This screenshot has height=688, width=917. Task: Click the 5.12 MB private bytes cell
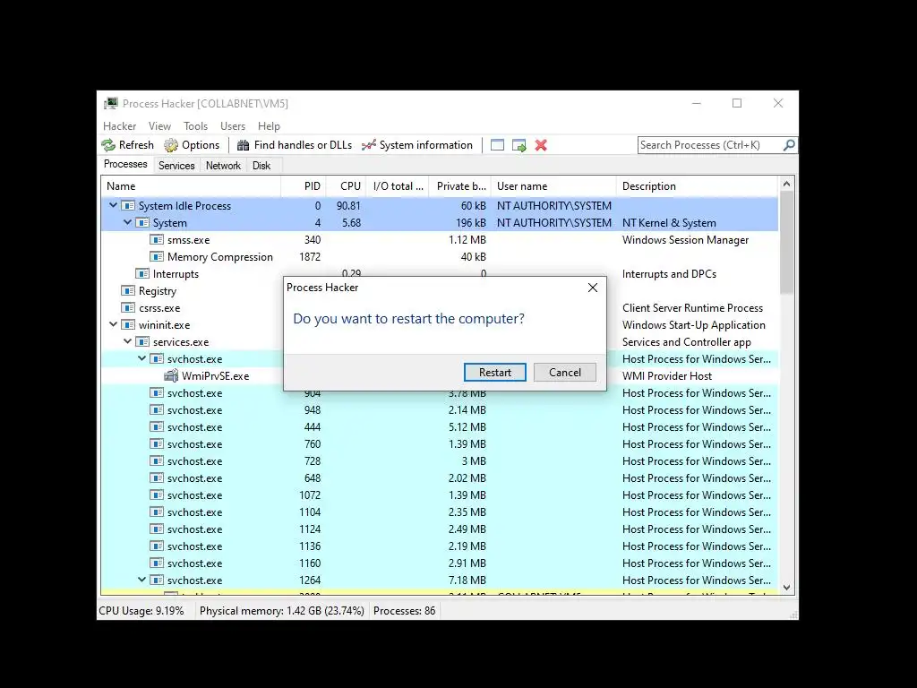467,427
